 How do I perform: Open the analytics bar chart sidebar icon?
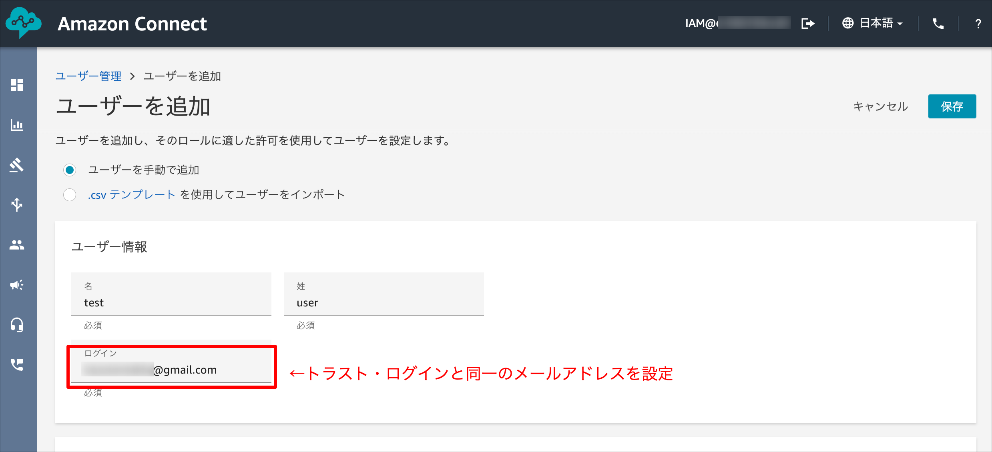pos(17,125)
